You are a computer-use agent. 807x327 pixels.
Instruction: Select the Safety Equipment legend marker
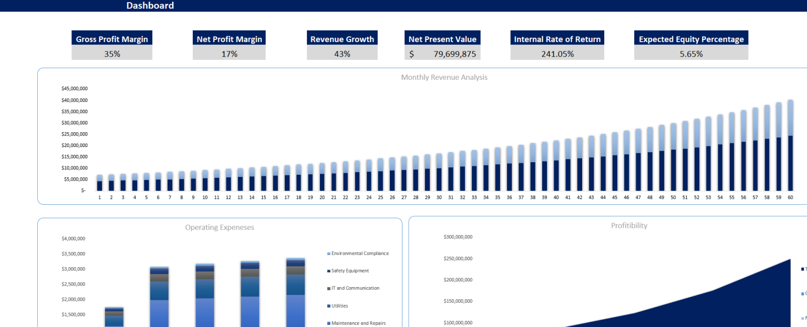click(329, 270)
